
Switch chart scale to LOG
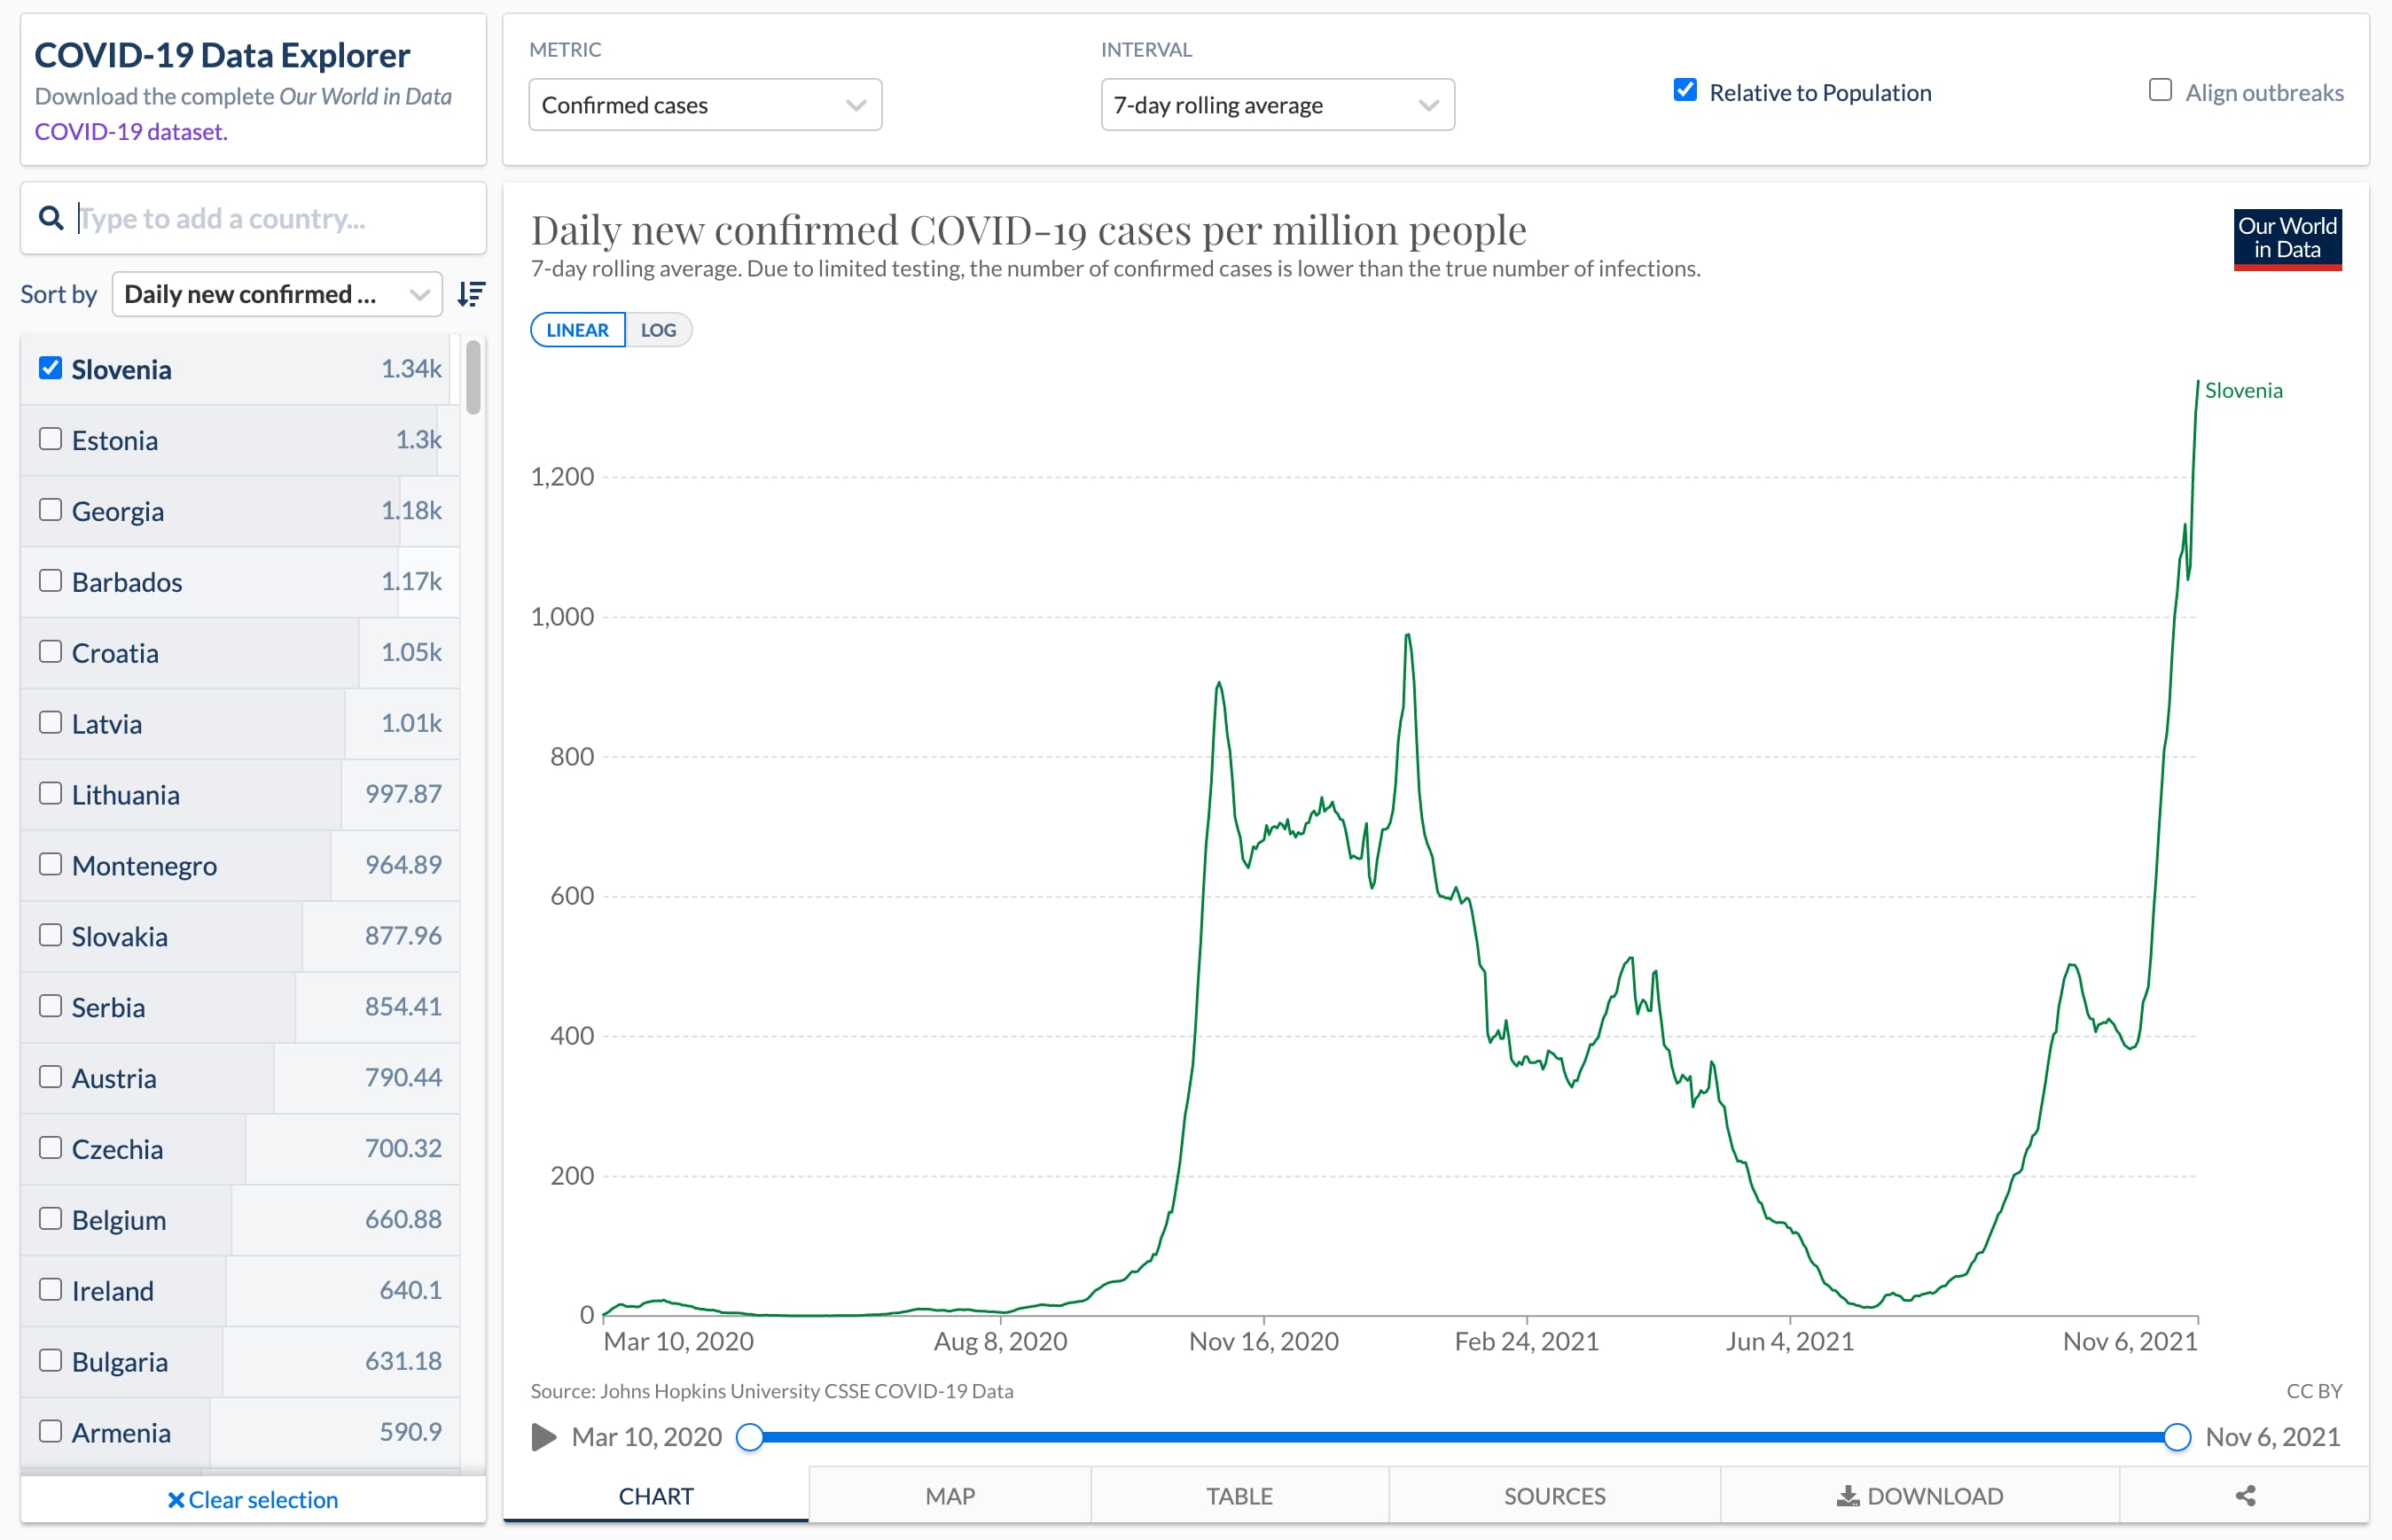[658, 330]
